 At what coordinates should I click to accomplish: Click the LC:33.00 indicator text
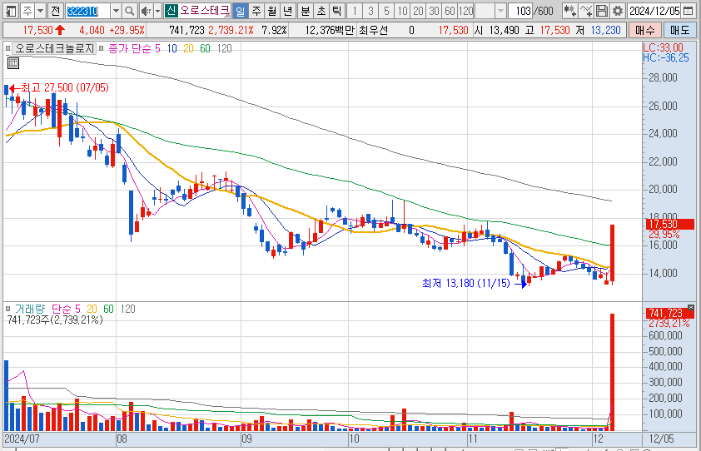pos(663,47)
